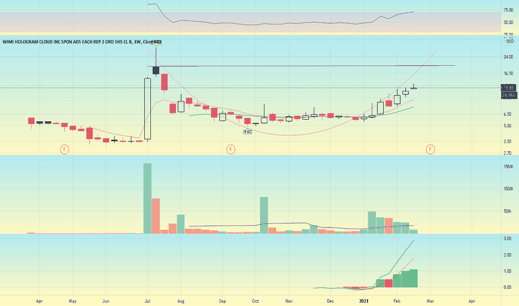Click the bar countdown label 2d 18h
The image size is (519, 306).
coord(509,95)
